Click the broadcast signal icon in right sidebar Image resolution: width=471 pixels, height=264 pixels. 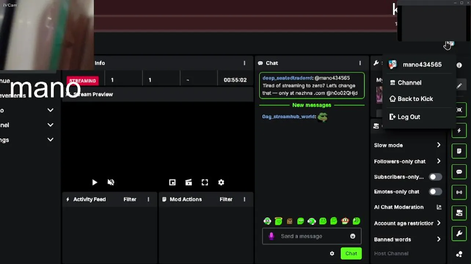click(459, 192)
